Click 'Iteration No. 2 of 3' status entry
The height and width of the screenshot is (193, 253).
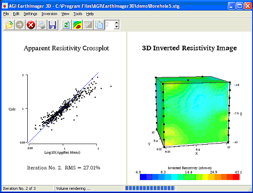pyautogui.click(x=19, y=188)
